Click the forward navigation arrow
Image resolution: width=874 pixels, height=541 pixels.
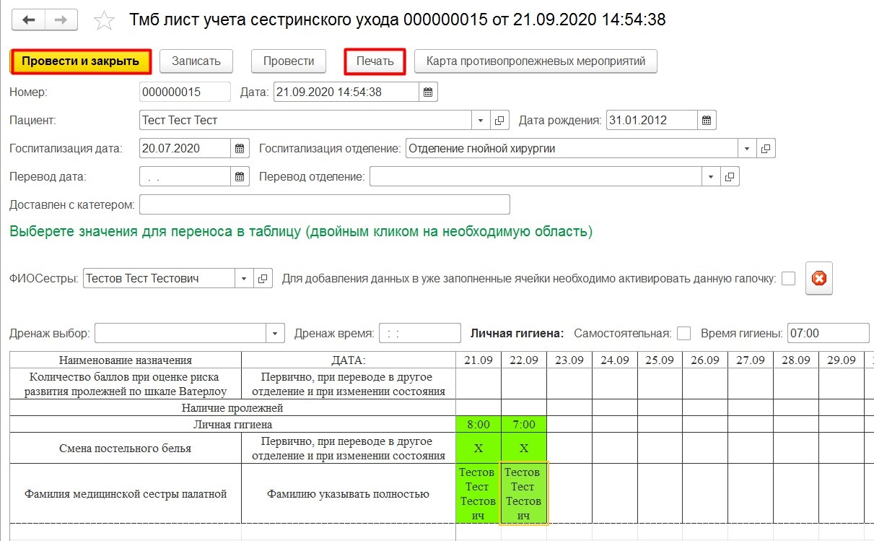pyautogui.click(x=61, y=20)
